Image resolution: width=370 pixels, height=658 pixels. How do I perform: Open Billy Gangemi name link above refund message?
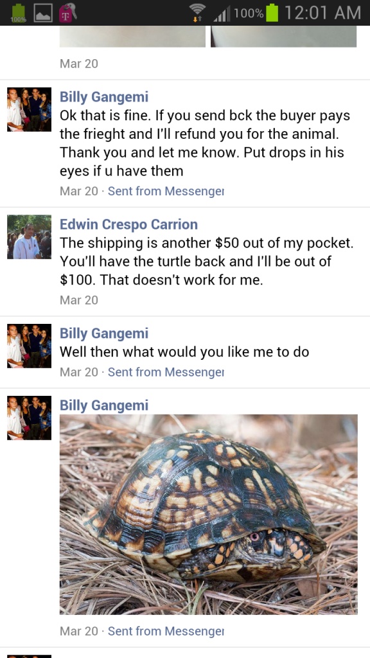[104, 97]
